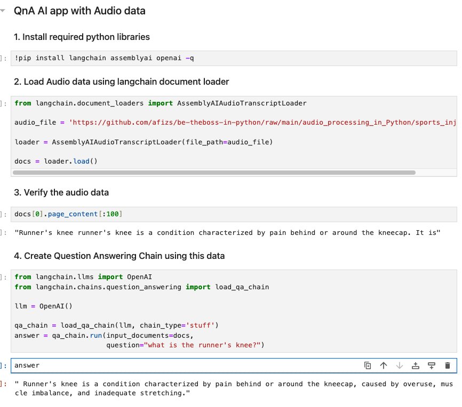Click the load_qa_chain import line
The width and height of the screenshot is (462, 407).
point(142,287)
